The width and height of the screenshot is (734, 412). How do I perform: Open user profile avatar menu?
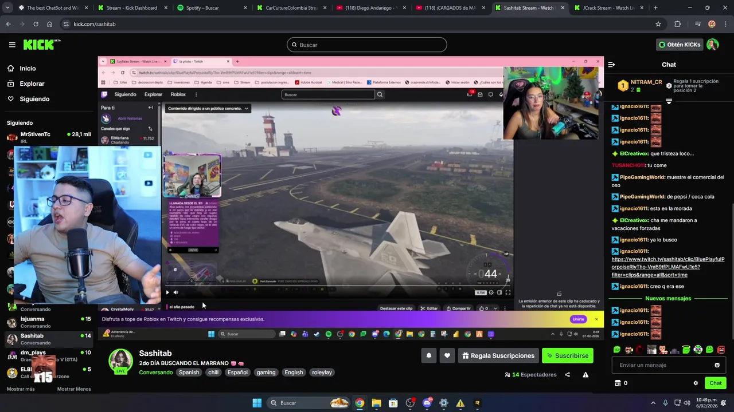[x=713, y=45]
